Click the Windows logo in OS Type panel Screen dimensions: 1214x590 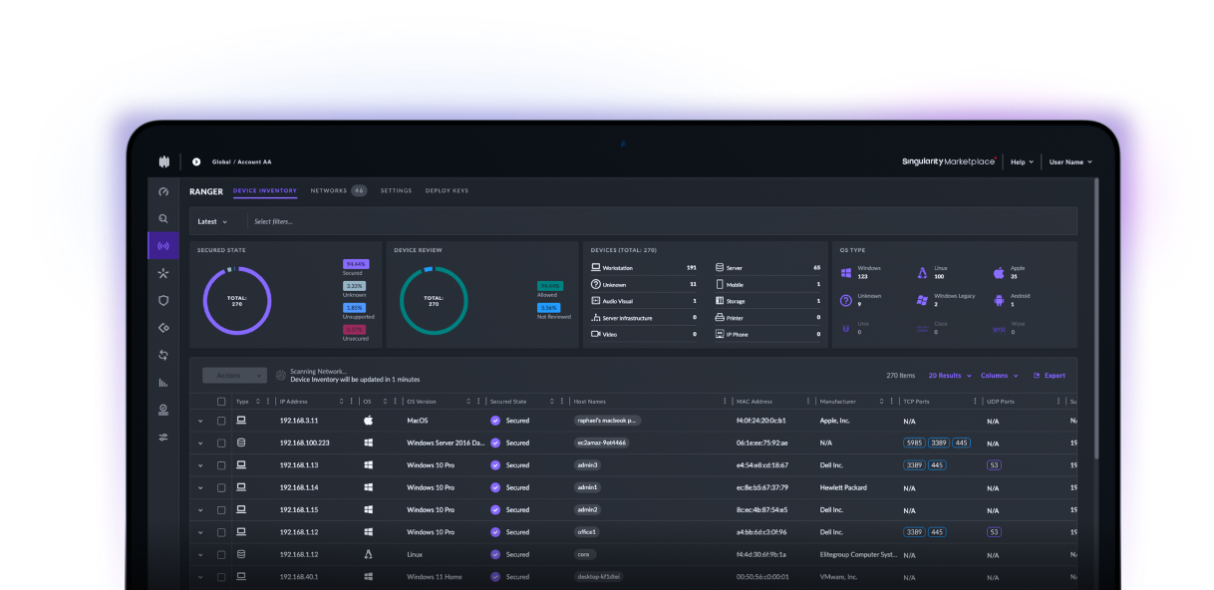(x=846, y=272)
